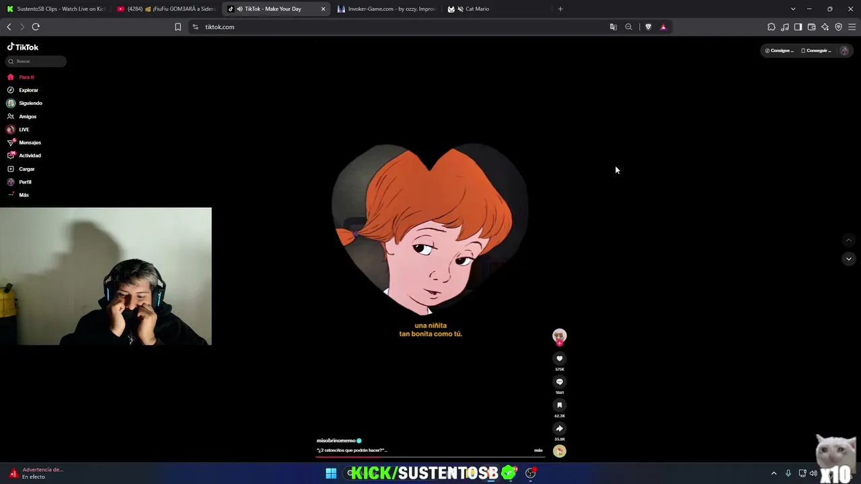Open the LIVE section in the sidebar
This screenshot has width=861, height=484.
pos(18,129)
